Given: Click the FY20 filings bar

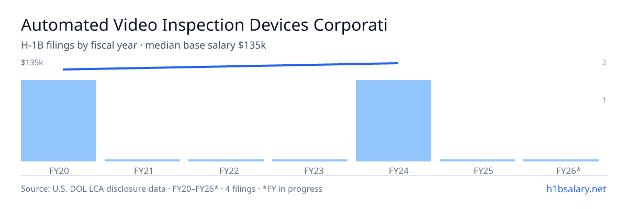Looking at the screenshot, I should (x=59, y=121).
